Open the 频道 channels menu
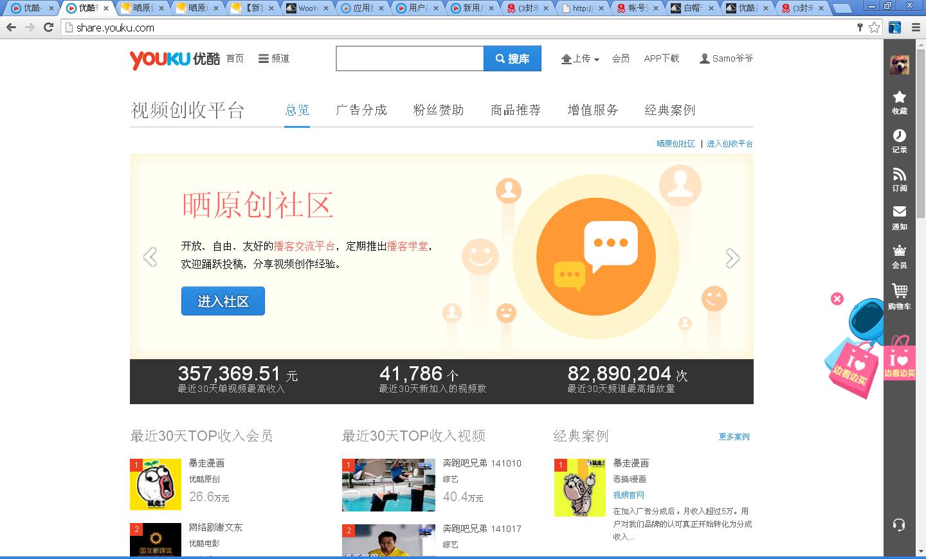Viewport: 926px width, 559px height. coord(274,58)
